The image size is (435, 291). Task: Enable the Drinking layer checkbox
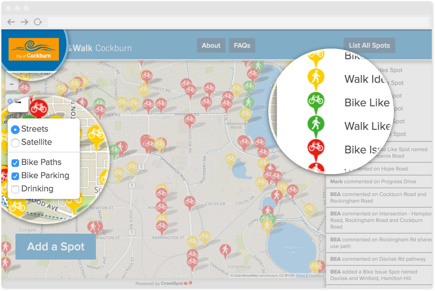click(15, 189)
